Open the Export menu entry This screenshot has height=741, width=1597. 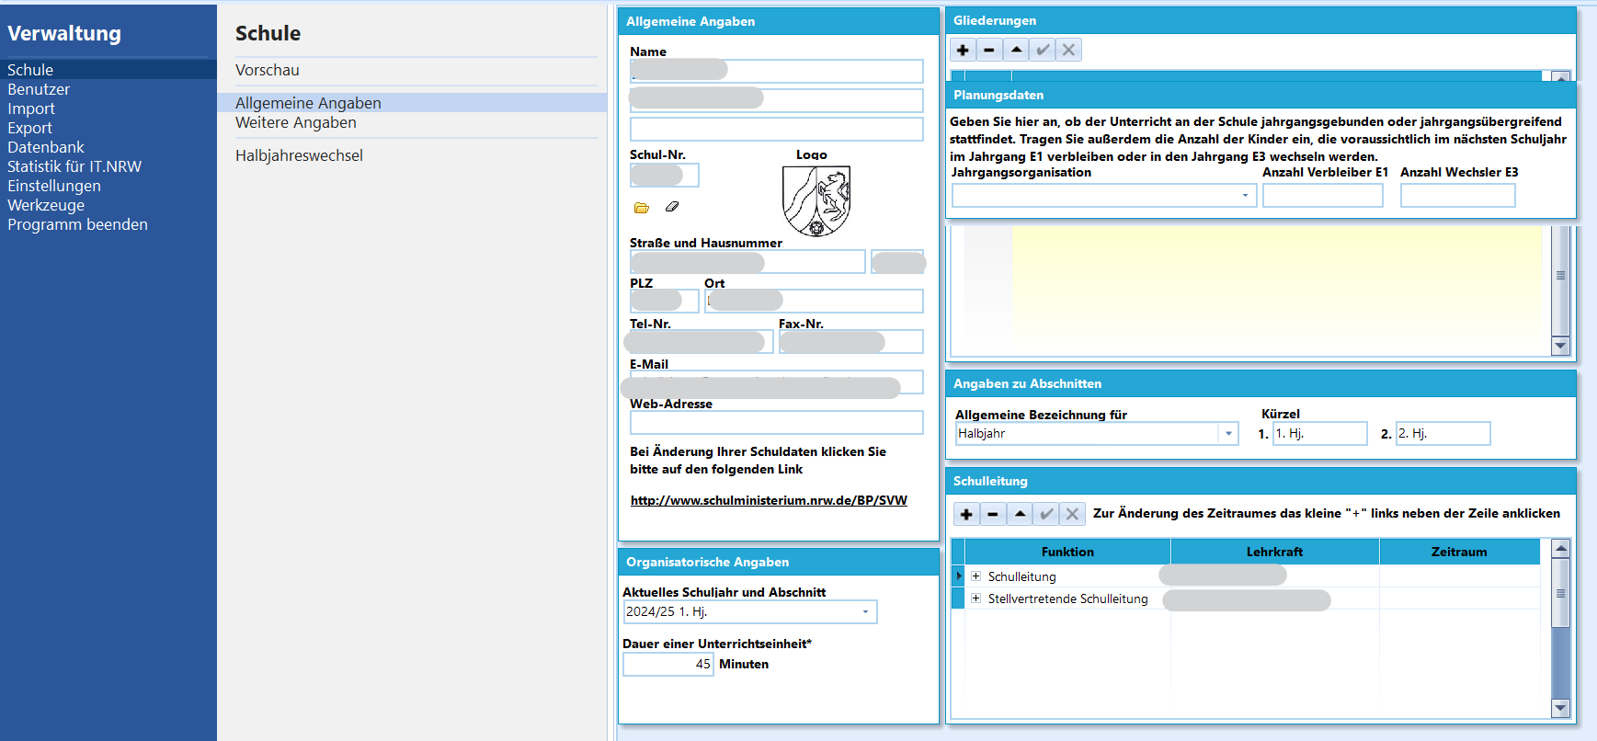coord(29,128)
